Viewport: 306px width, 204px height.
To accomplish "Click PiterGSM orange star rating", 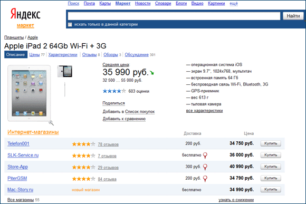I will tap(83, 179).
